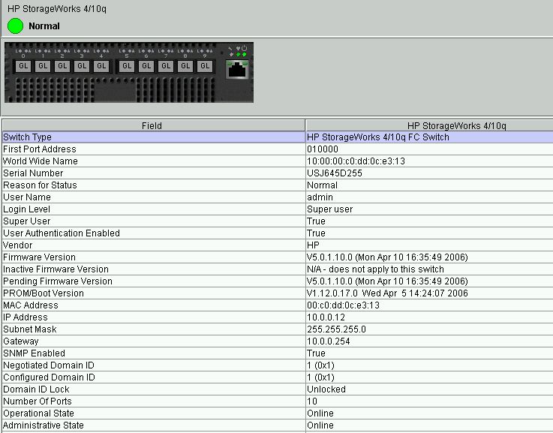Click the Operational State row label
The width and height of the screenshot is (553, 433).
(x=38, y=413)
